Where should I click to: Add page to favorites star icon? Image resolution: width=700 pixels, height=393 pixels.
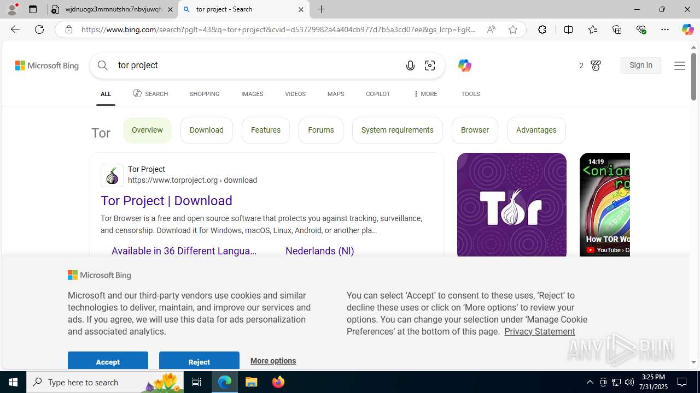[513, 29]
